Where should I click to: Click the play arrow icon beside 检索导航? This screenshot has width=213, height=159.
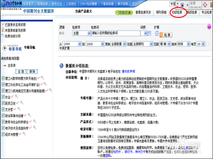5,48
